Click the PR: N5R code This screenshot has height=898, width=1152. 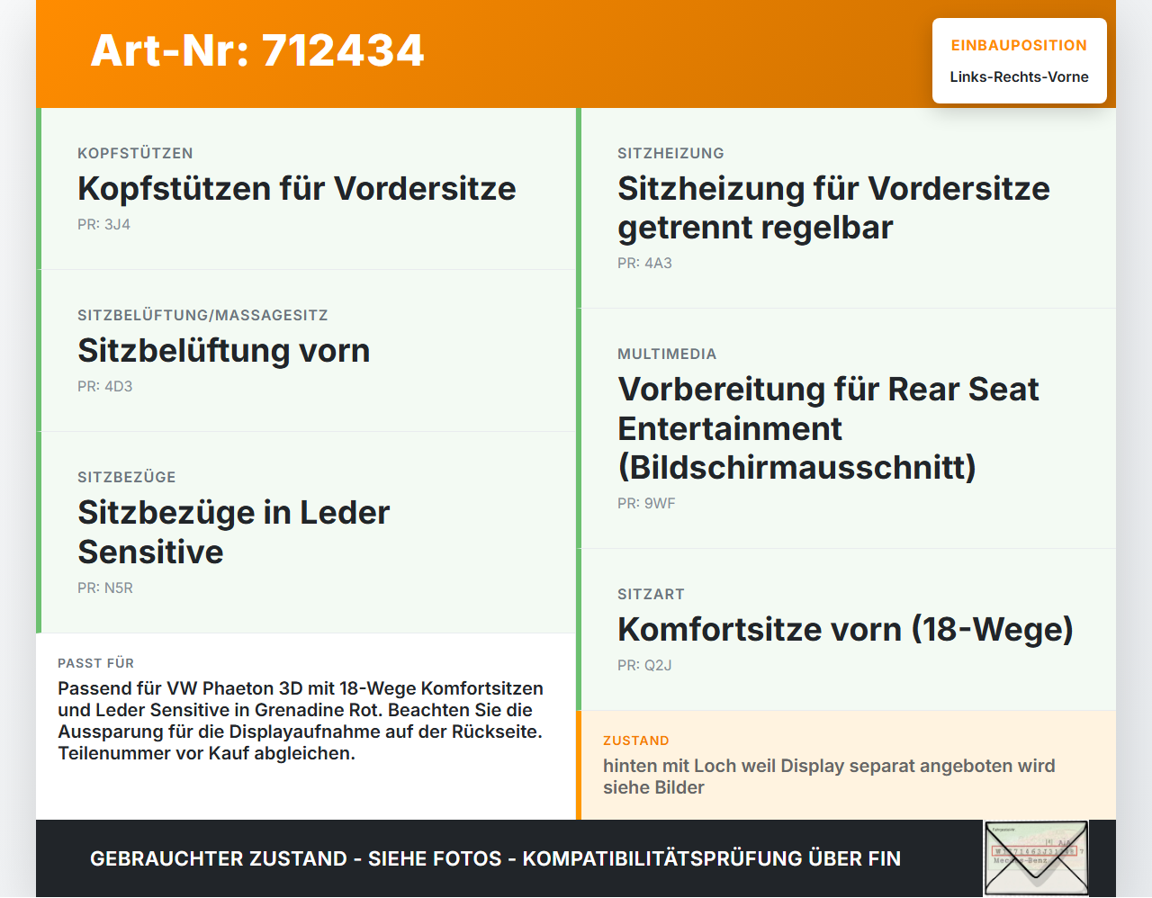click(105, 588)
